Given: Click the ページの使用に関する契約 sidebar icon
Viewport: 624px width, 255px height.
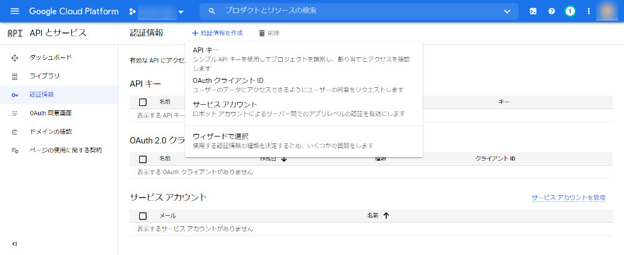Looking at the screenshot, I should tap(15, 151).
